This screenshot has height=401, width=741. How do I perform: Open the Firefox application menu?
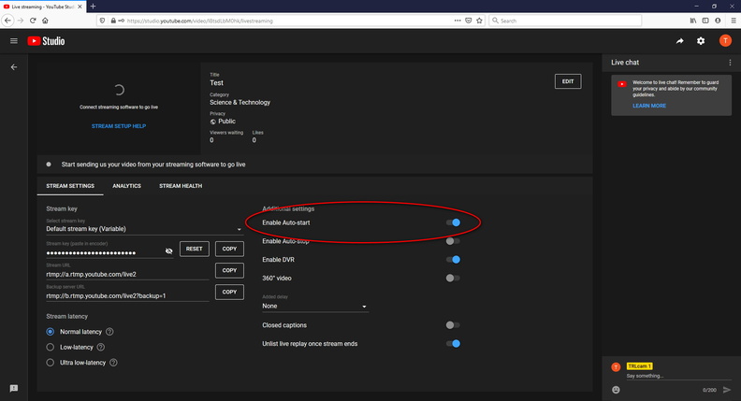click(x=734, y=21)
